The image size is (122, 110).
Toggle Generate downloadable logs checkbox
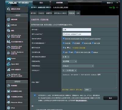64,38
